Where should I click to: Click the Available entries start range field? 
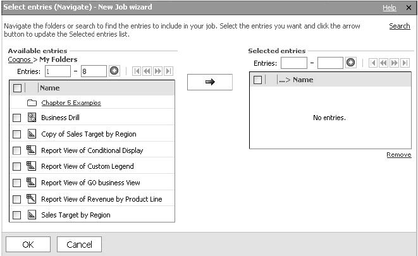(58, 71)
